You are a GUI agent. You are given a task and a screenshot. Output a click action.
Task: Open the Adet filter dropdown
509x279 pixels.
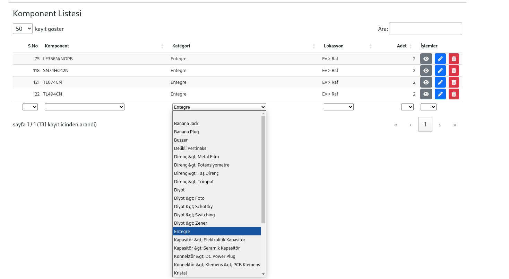coord(407,107)
